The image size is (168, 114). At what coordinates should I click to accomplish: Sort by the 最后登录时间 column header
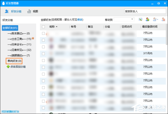pos(150,27)
